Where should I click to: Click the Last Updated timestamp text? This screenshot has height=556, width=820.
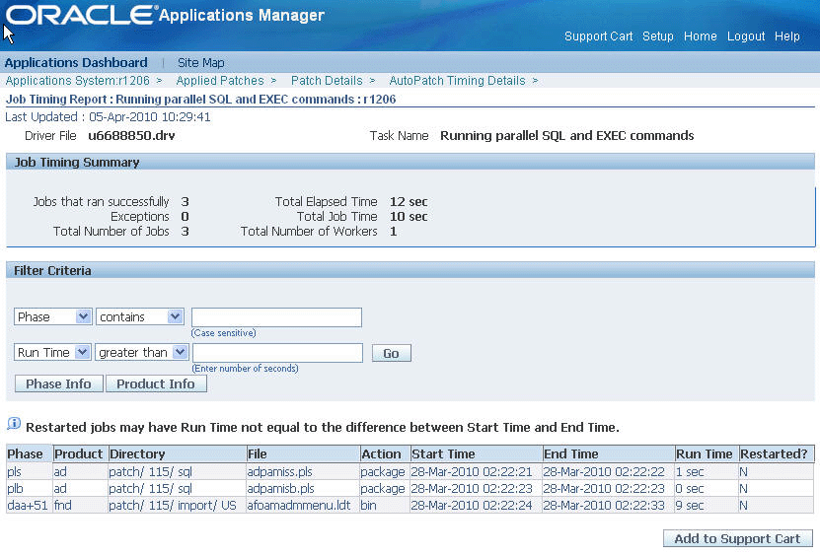tap(108, 117)
